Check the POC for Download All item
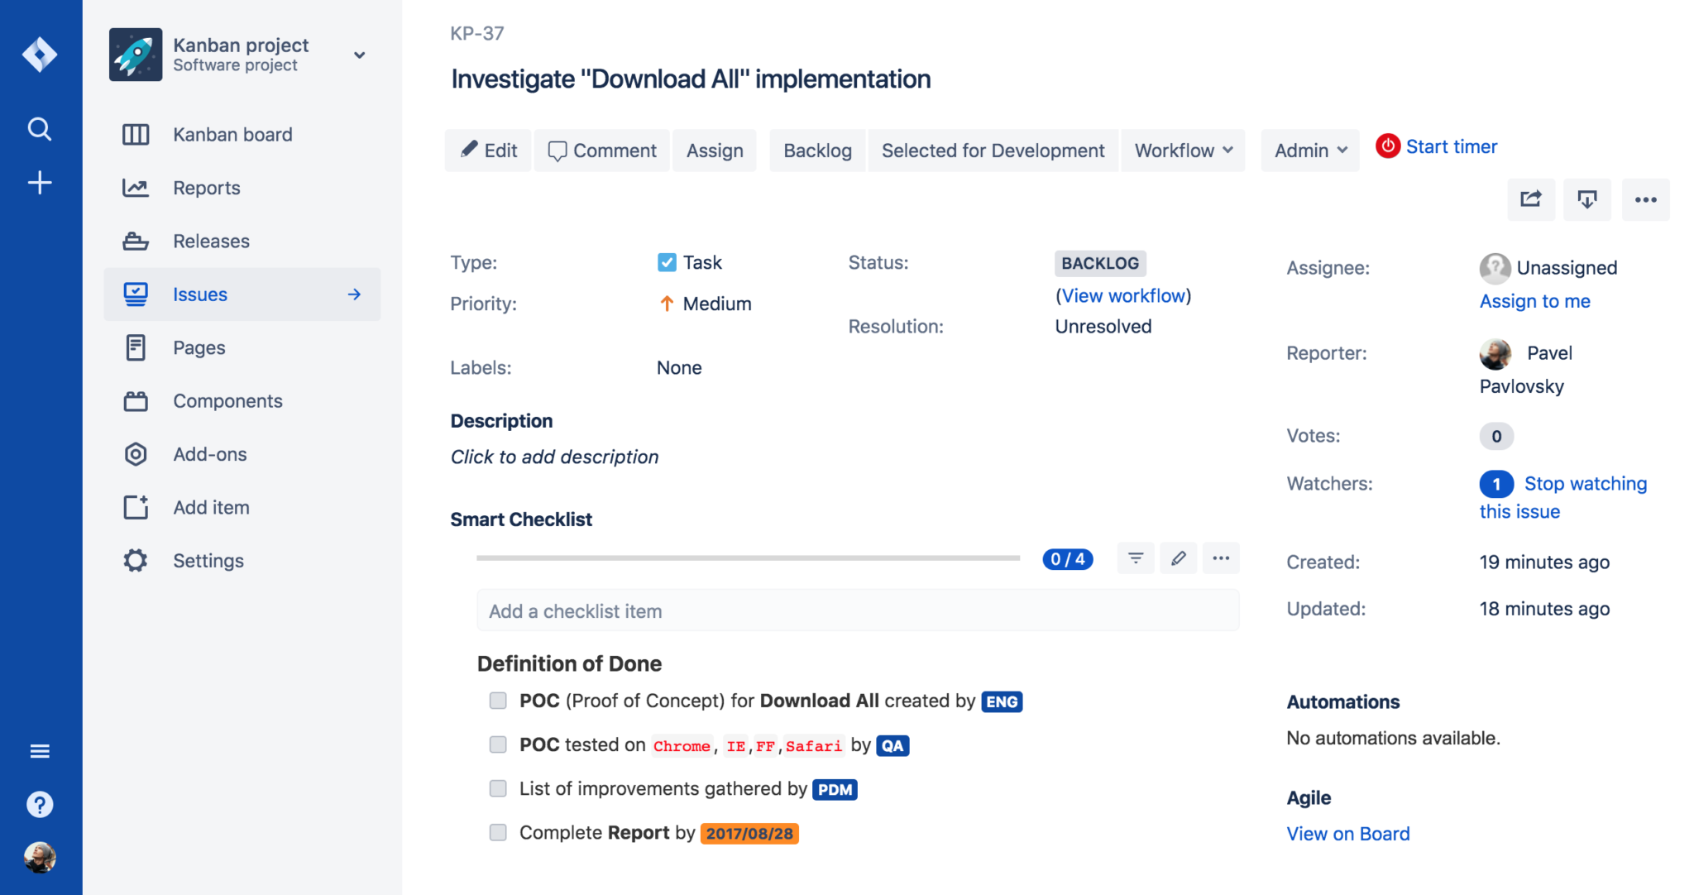This screenshot has width=1694, height=895. 498,700
